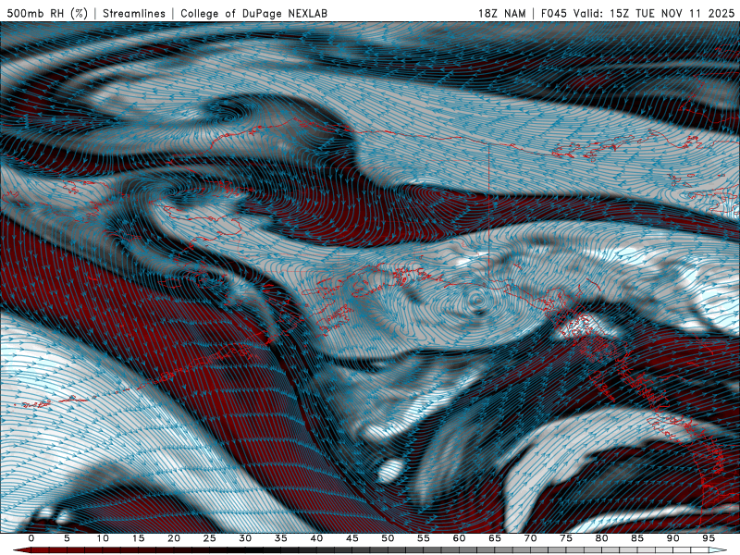Select the "18Z NAM" model run label
Screen dimensions: 740x555
(501, 13)
